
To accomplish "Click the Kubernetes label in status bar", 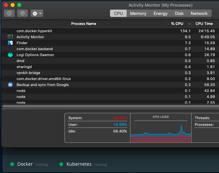I will (x=79, y=164).
